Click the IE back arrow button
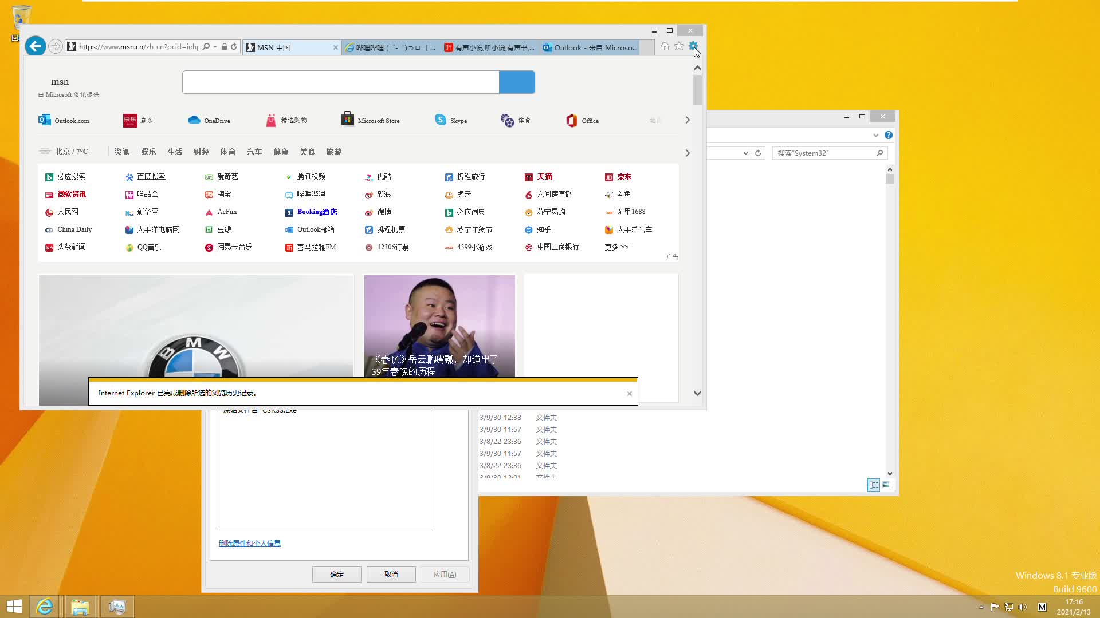 click(36, 46)
